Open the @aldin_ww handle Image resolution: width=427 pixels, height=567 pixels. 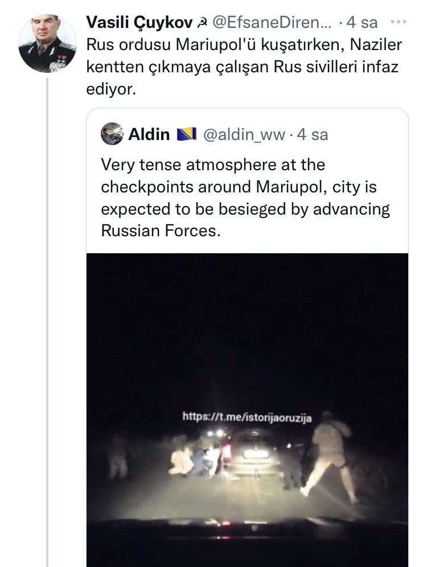pos(244,134)
